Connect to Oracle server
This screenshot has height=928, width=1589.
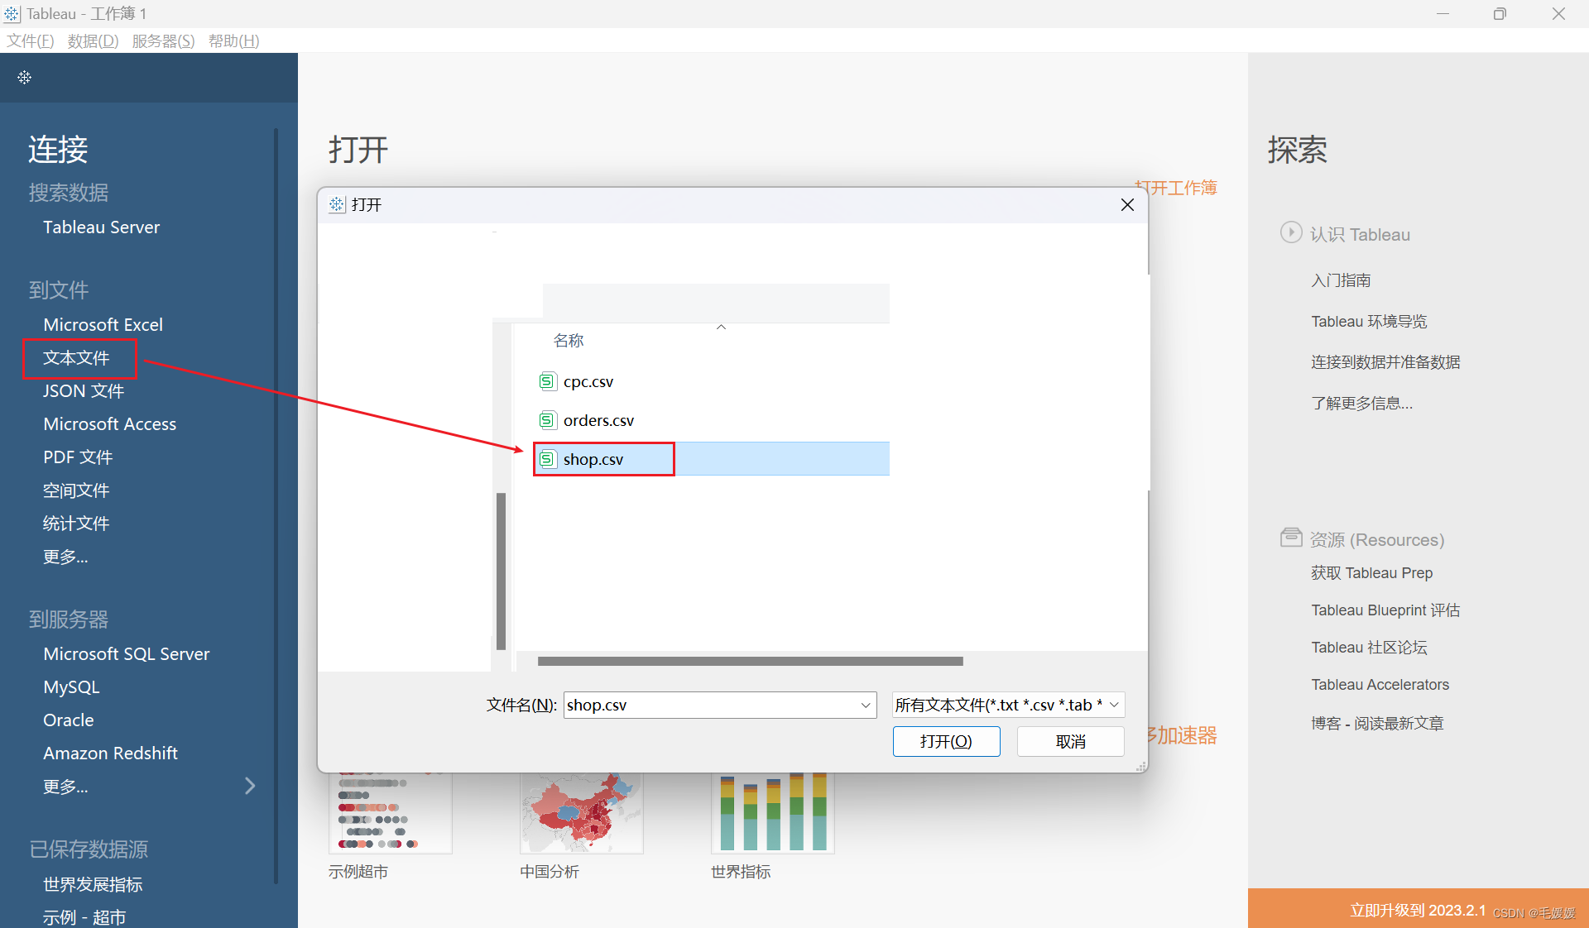[x=68, y=720]
